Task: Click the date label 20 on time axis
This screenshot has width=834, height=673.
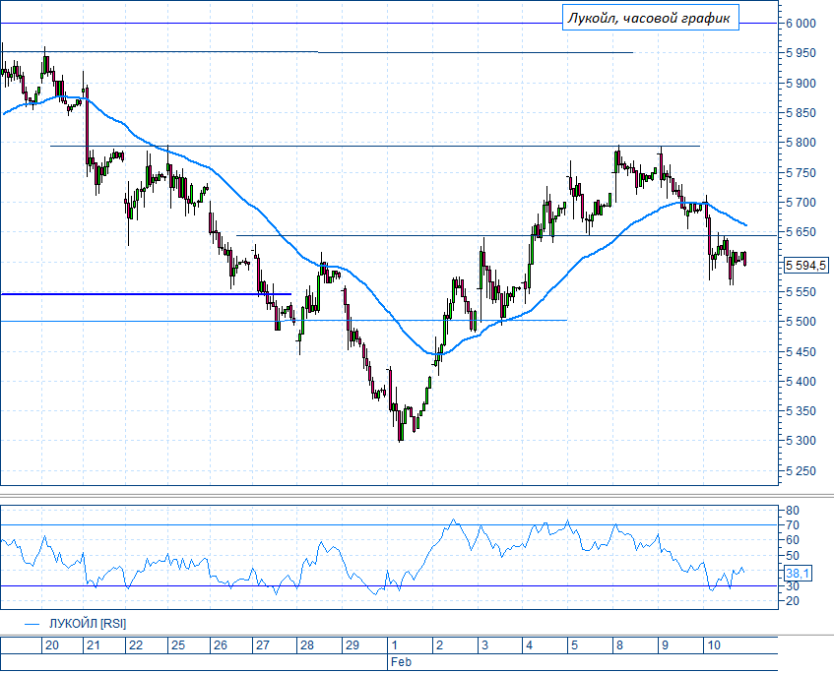Action: pos(52,645)
